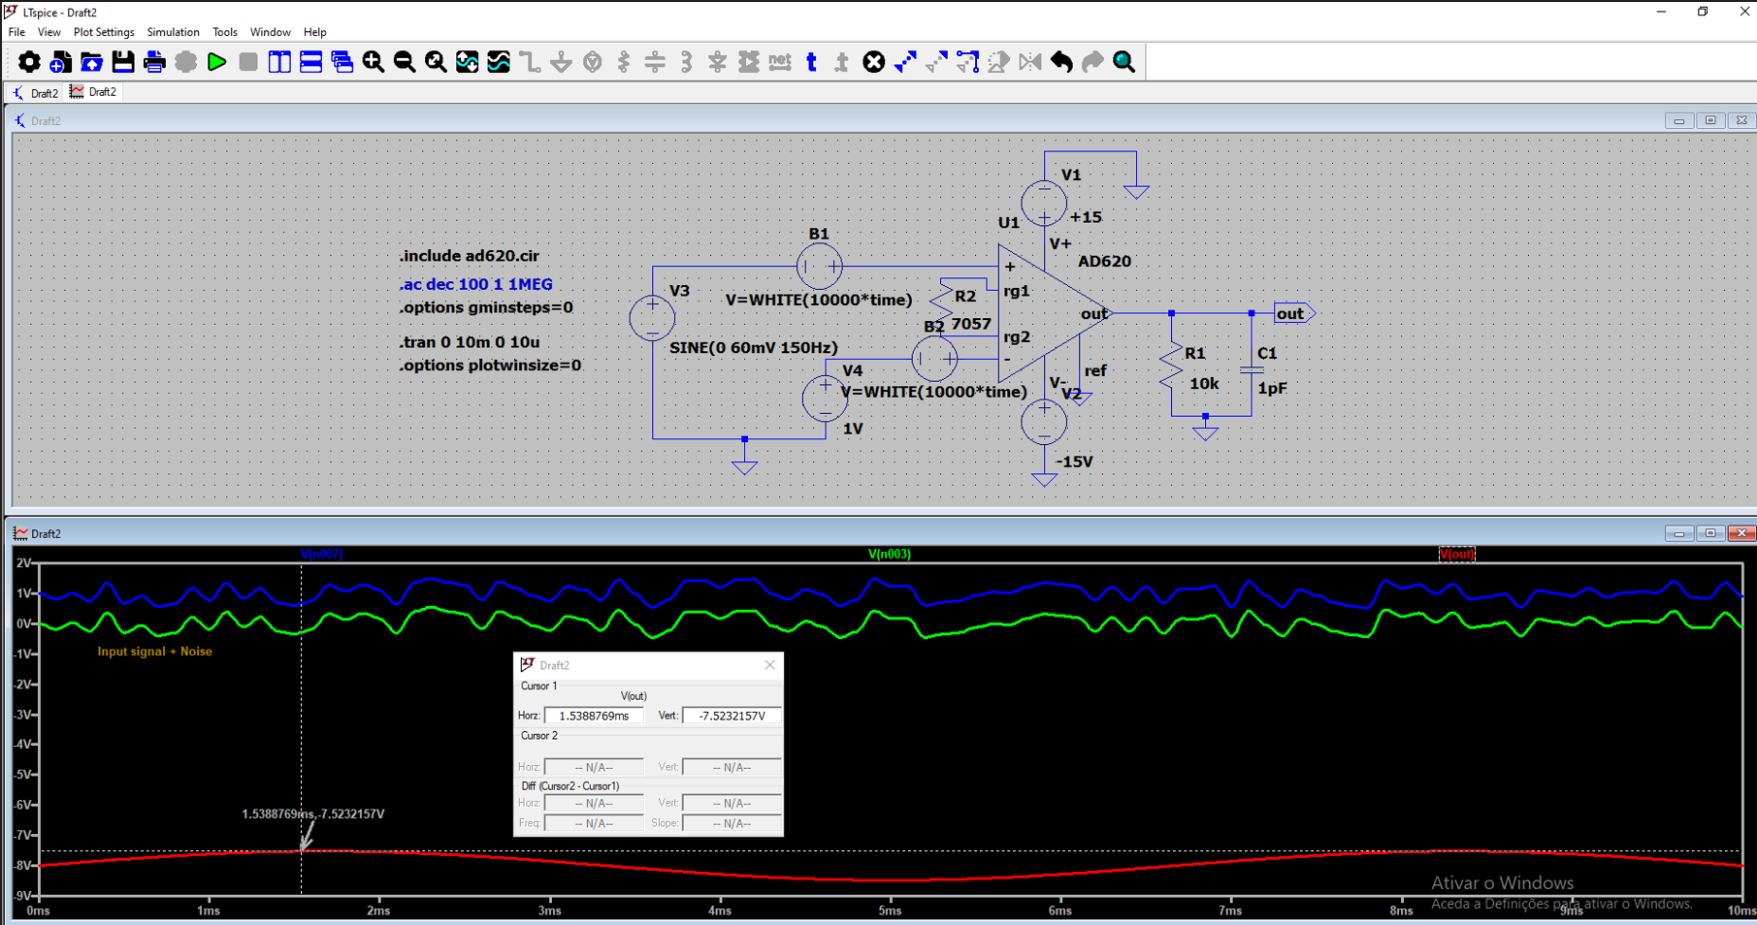Select the .tran 0 10m 0 10u directive
This screenshot has height=925, width=1757.
[469, 342]
